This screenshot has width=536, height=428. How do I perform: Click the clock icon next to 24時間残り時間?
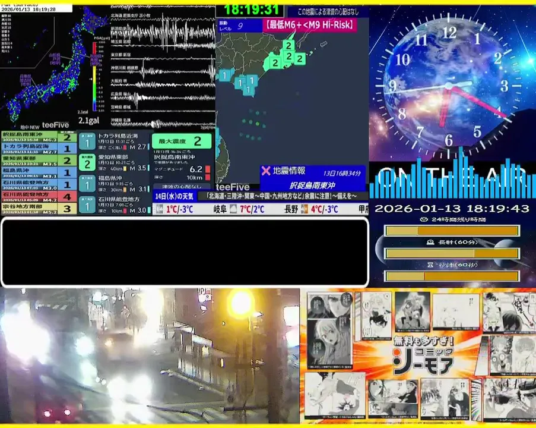click(x=424, y=219)
